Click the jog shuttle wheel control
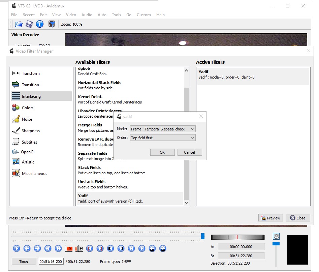The height and width of the screenshot is (272, 319). pyautogui.click(x=237, y=237)
